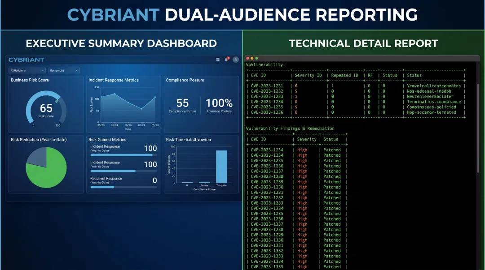This screenshot has width=485, height=270.
Task: Open the apps grid icon in dashboard header
Action: coord(218,60)
